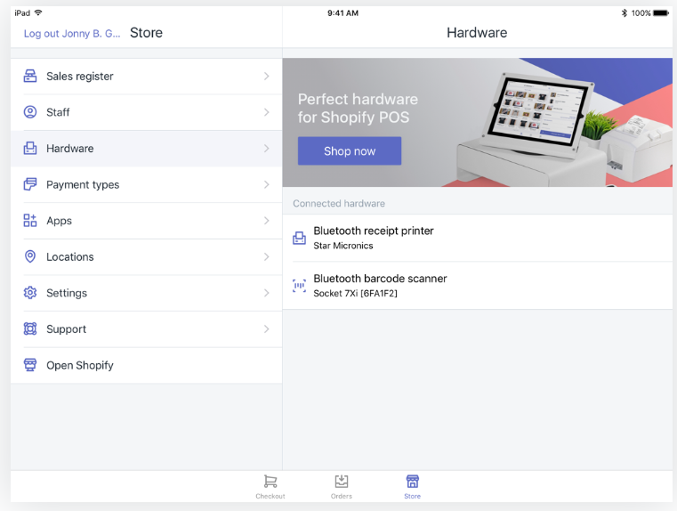This screenshot has height=511, width=677.
Task: Click the Bluetooth receipt printer icon
Action: click(x=299, y=238)
